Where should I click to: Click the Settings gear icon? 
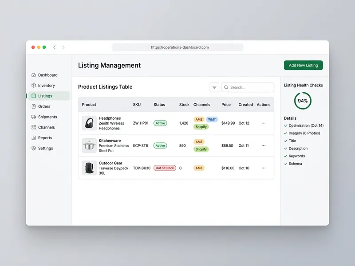[34, 148]
